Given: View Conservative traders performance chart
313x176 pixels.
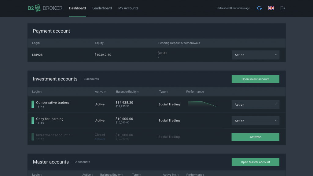Looking at the screenshot, I should [202, 104].
